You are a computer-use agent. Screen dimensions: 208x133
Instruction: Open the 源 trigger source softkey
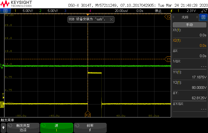[x=56, y=128]
